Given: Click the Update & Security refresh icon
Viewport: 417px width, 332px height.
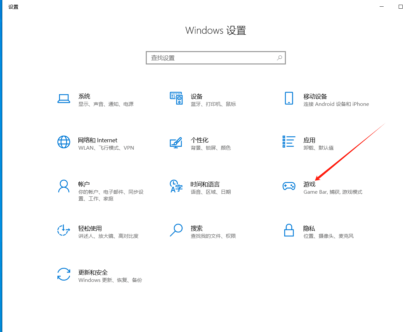Looking at the screenshot, I should click(x=64, y=274).
